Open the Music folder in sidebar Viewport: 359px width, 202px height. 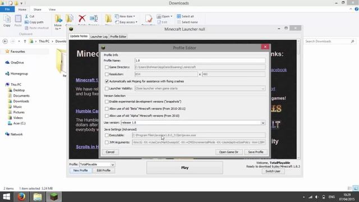coord(15,107)
